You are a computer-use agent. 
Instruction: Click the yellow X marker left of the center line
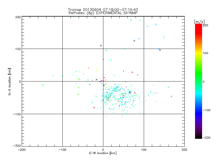pos(96,70)
